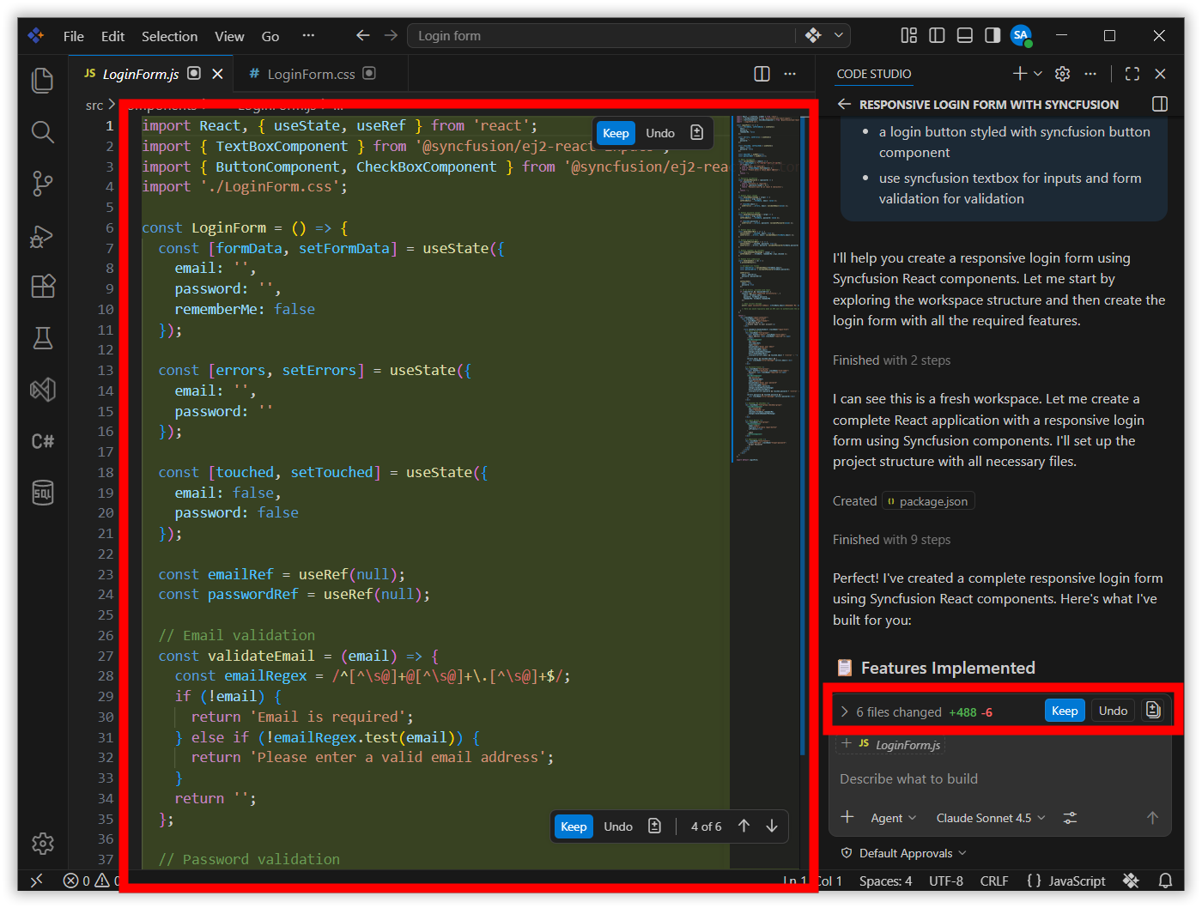Expand the 6 files changed list

click(845, 711)
